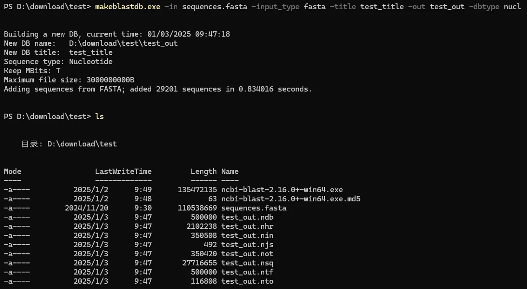Image resolution: width=527 pixels, height=289 pixels.
Task: Click the test_out.not file name
Action: (247, 254)
